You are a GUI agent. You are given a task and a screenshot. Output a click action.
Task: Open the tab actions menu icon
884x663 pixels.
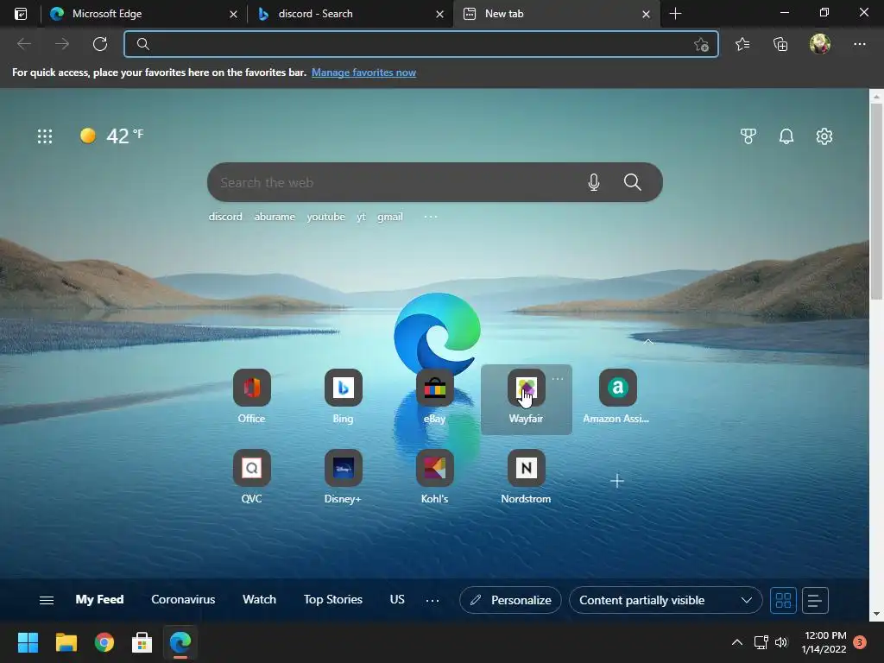coord(21,14)
